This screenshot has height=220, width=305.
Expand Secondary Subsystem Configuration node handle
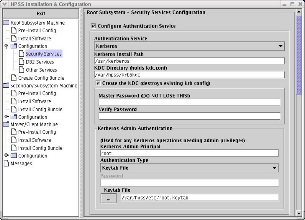coord(7,117)
